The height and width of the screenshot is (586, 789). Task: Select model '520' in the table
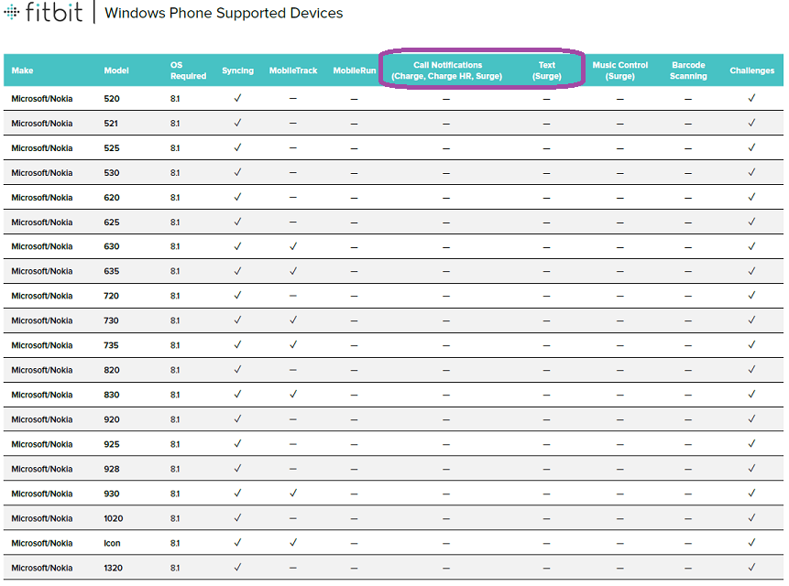(112, 99)
